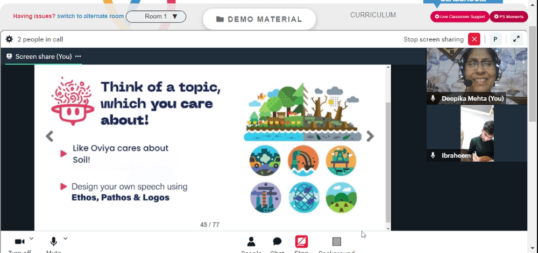Open screen share options ellipsis menu
The width and height of the screenshot is (538, 253).
click(78, 56)
